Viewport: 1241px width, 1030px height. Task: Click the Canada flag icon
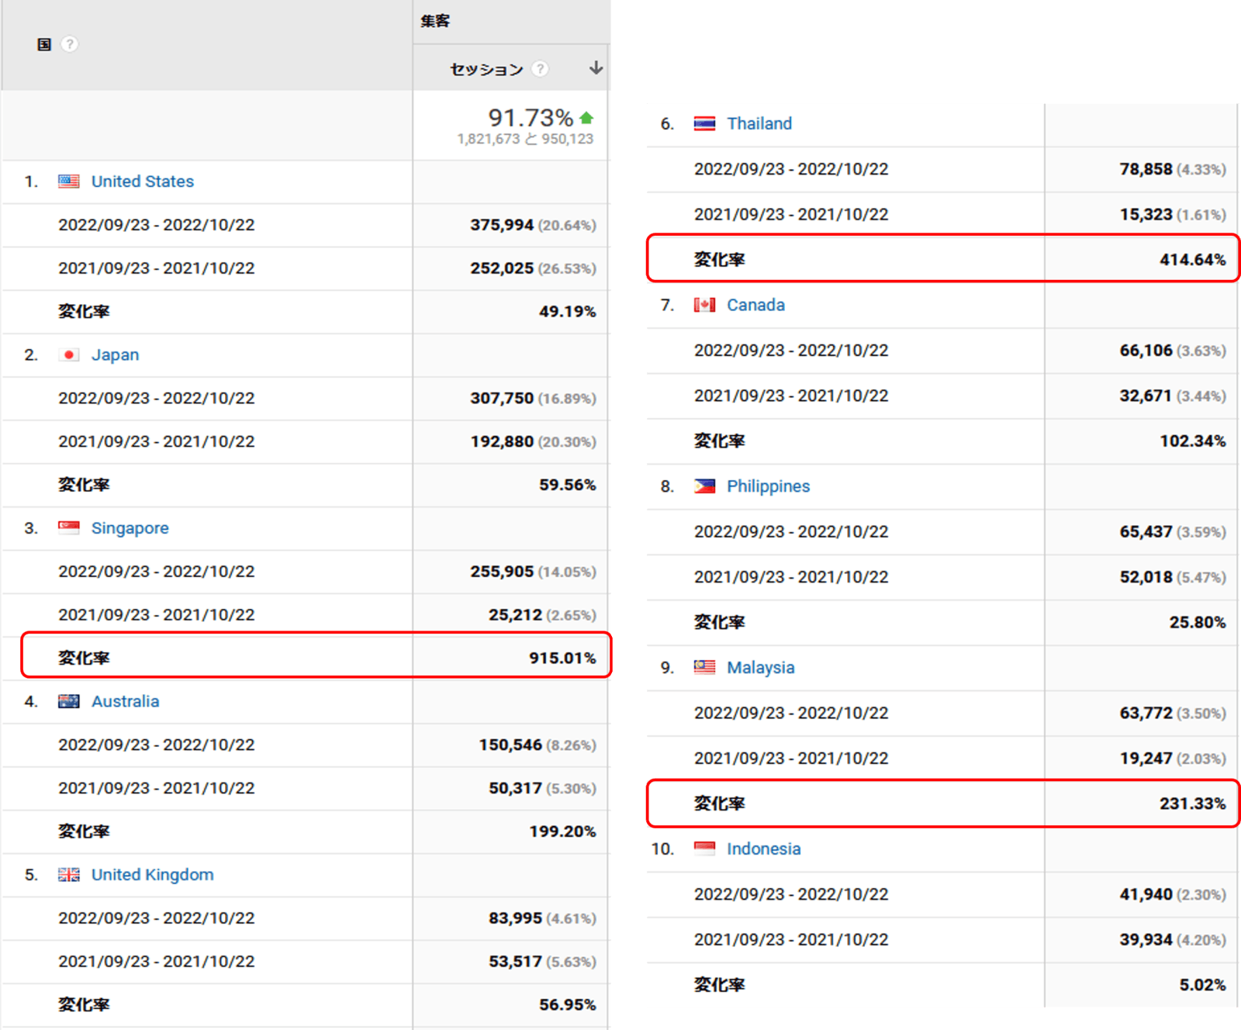[704, 305]
